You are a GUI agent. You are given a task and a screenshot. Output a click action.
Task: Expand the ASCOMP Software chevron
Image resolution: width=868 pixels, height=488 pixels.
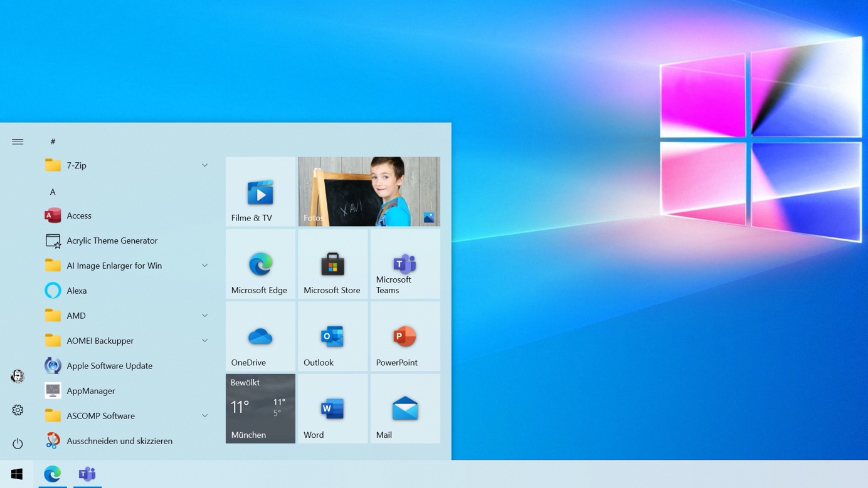[204, 416]
